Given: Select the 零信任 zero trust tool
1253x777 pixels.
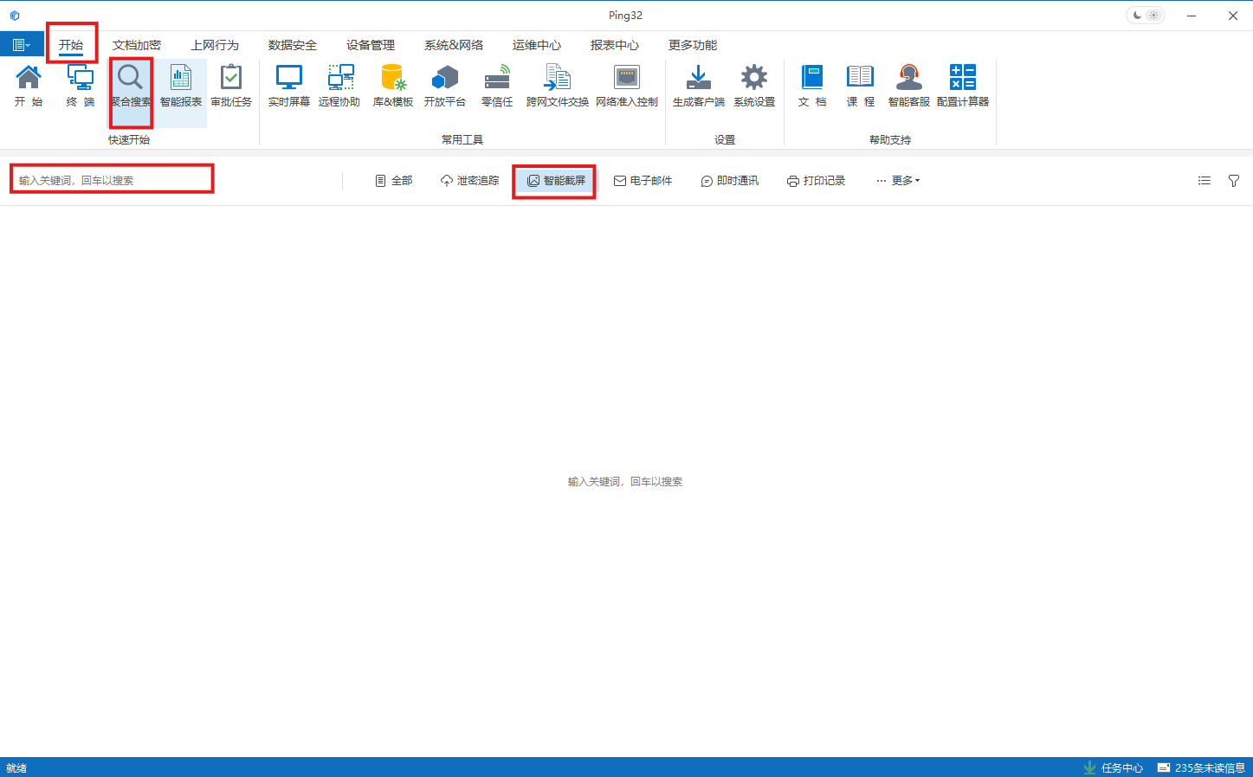Looking at the screenshot, I should [x=497, y=85].
